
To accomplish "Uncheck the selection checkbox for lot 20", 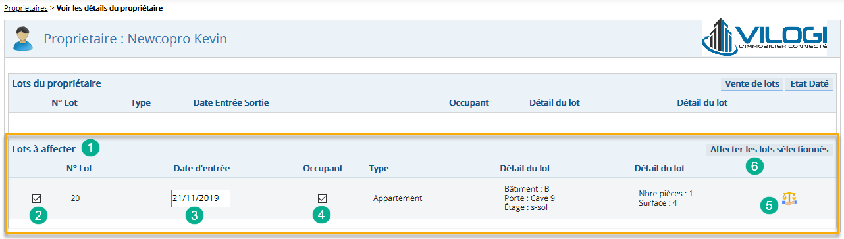I will tap(37, 198).
